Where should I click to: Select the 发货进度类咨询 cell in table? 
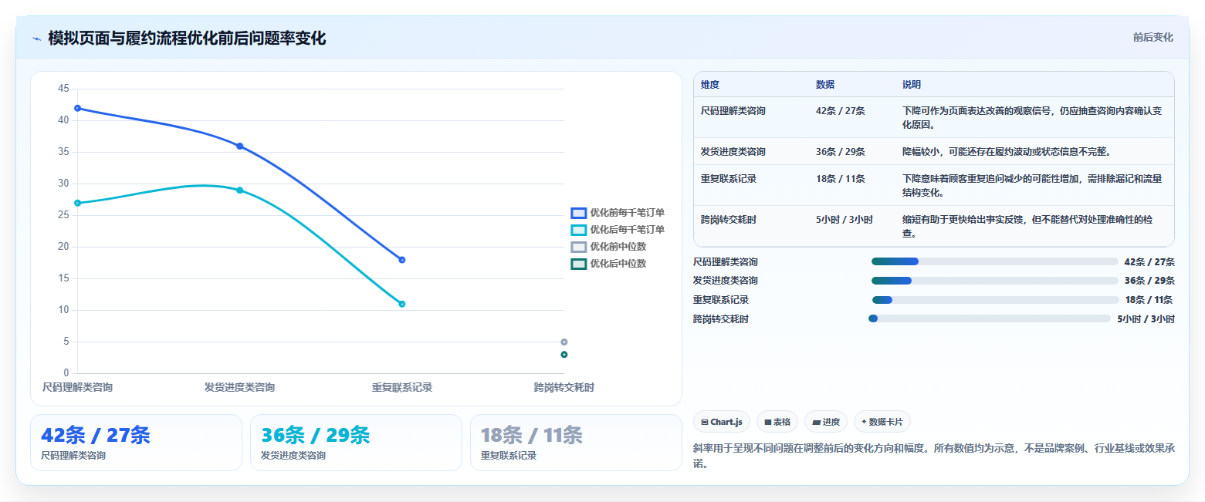[x=733, y=152]
